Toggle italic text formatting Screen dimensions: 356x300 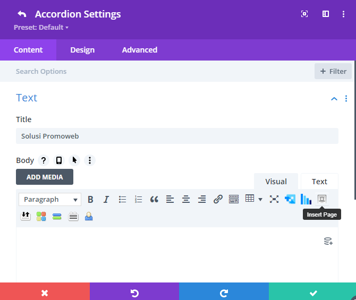(106, 200)
